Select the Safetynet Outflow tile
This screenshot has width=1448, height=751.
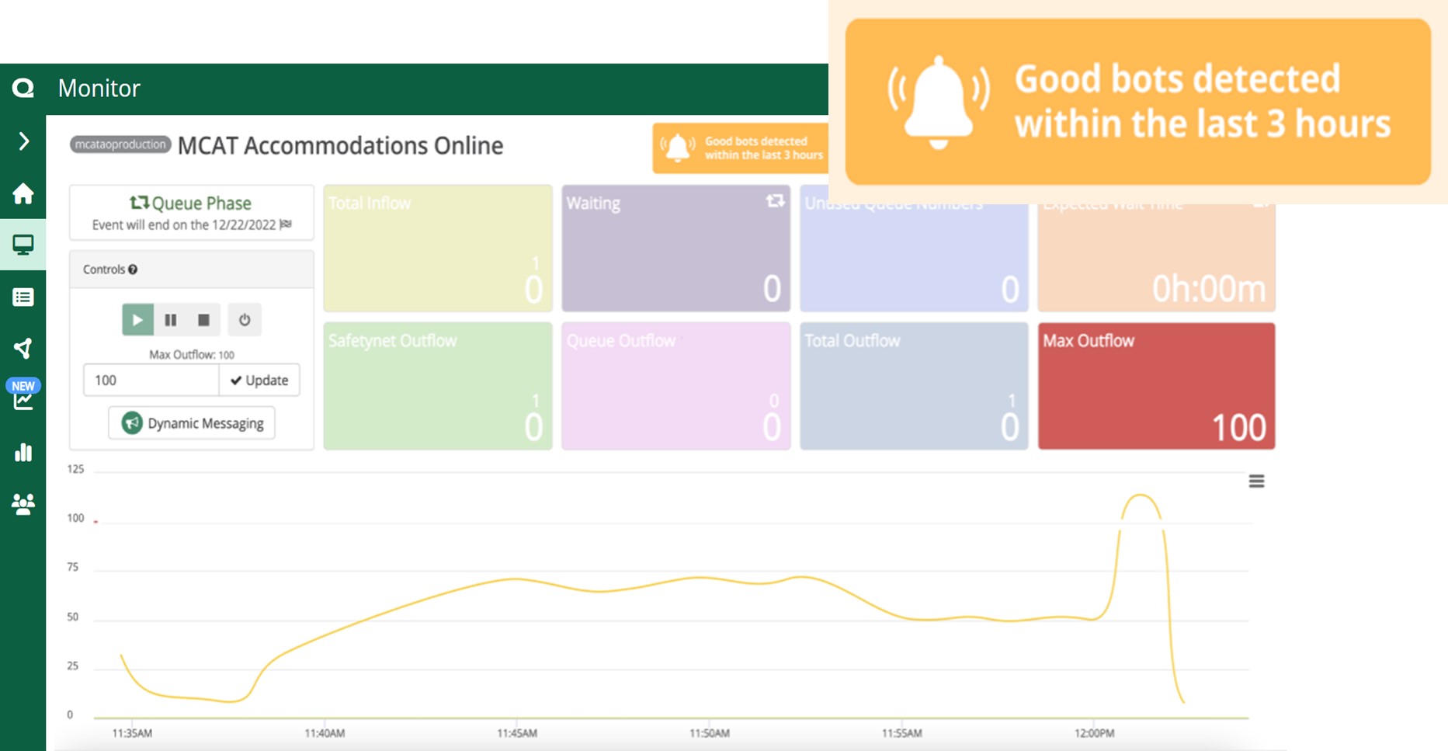coord(438,386)
